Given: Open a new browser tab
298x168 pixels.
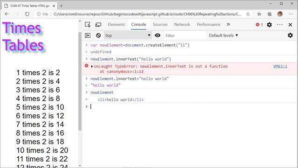Looking at the screenshot, I should click(x=61, y=6).
